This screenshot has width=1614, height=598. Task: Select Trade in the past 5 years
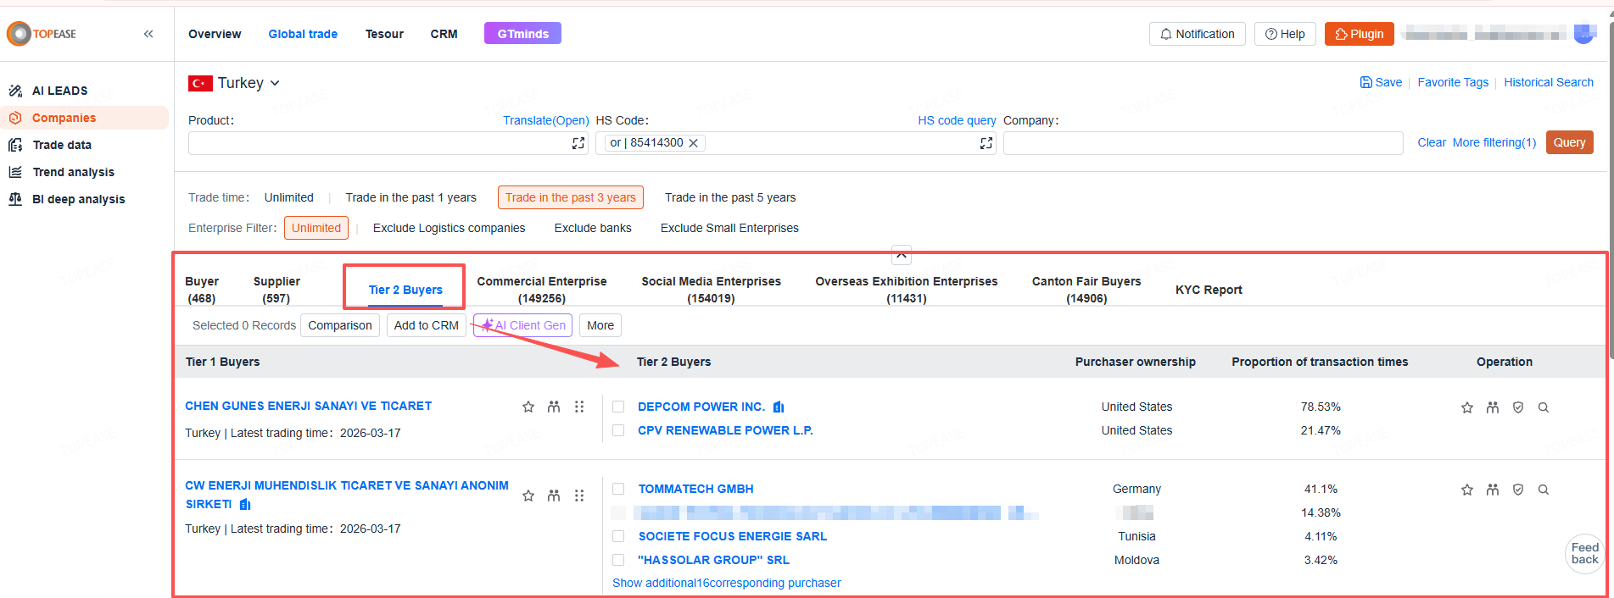pyautogui.click(x=729, y=197)
